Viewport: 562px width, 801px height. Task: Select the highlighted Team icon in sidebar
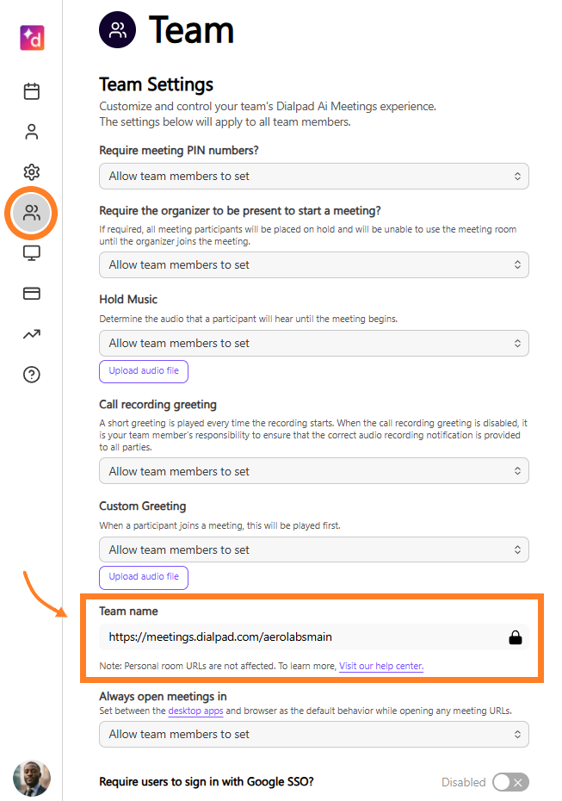pyautogui.click(x=31, y=213)
